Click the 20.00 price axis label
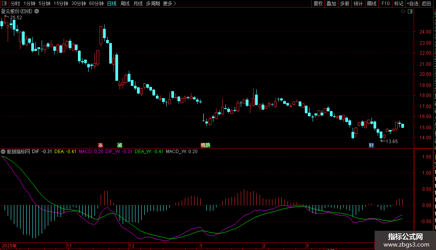This screenshot has height=250, width=436. 425,74
